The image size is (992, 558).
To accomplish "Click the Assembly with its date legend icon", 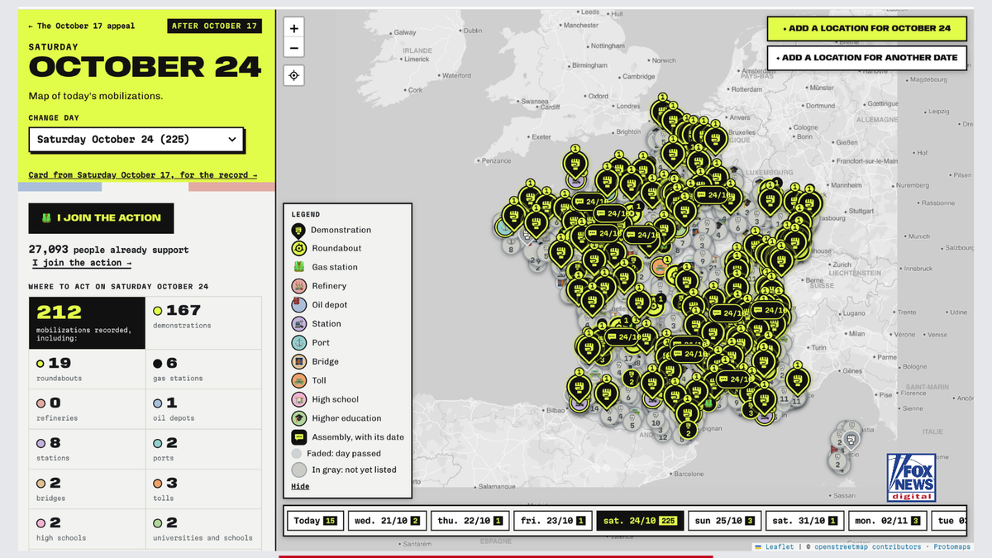I will pyautogui.click(x=298, y=437).
